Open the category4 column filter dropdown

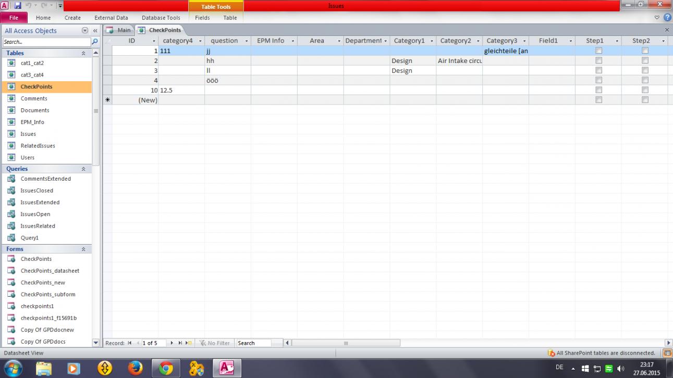click(x=199, y=41)
